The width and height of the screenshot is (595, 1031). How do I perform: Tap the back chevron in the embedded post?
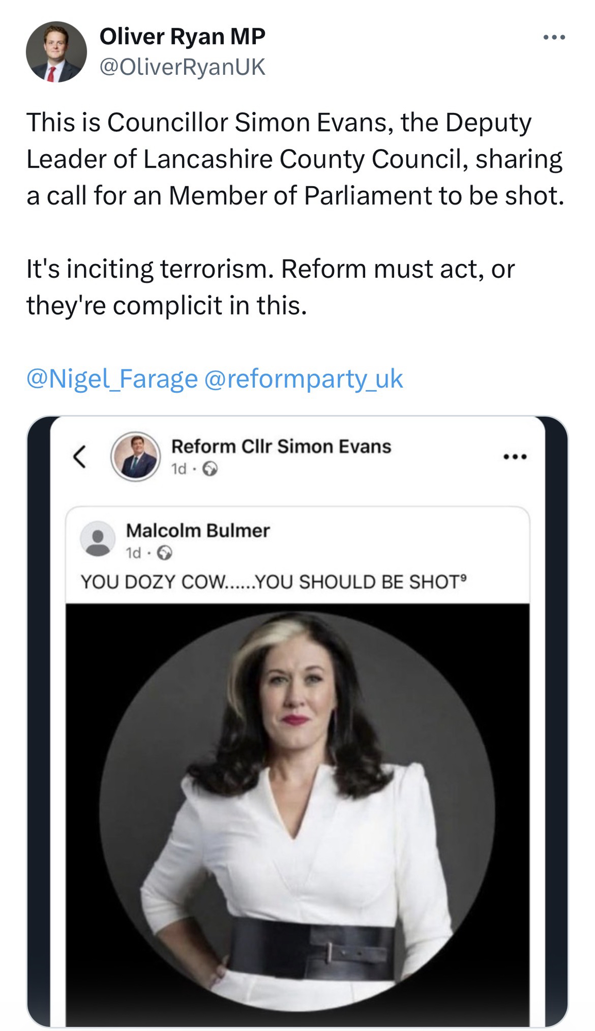79,457
